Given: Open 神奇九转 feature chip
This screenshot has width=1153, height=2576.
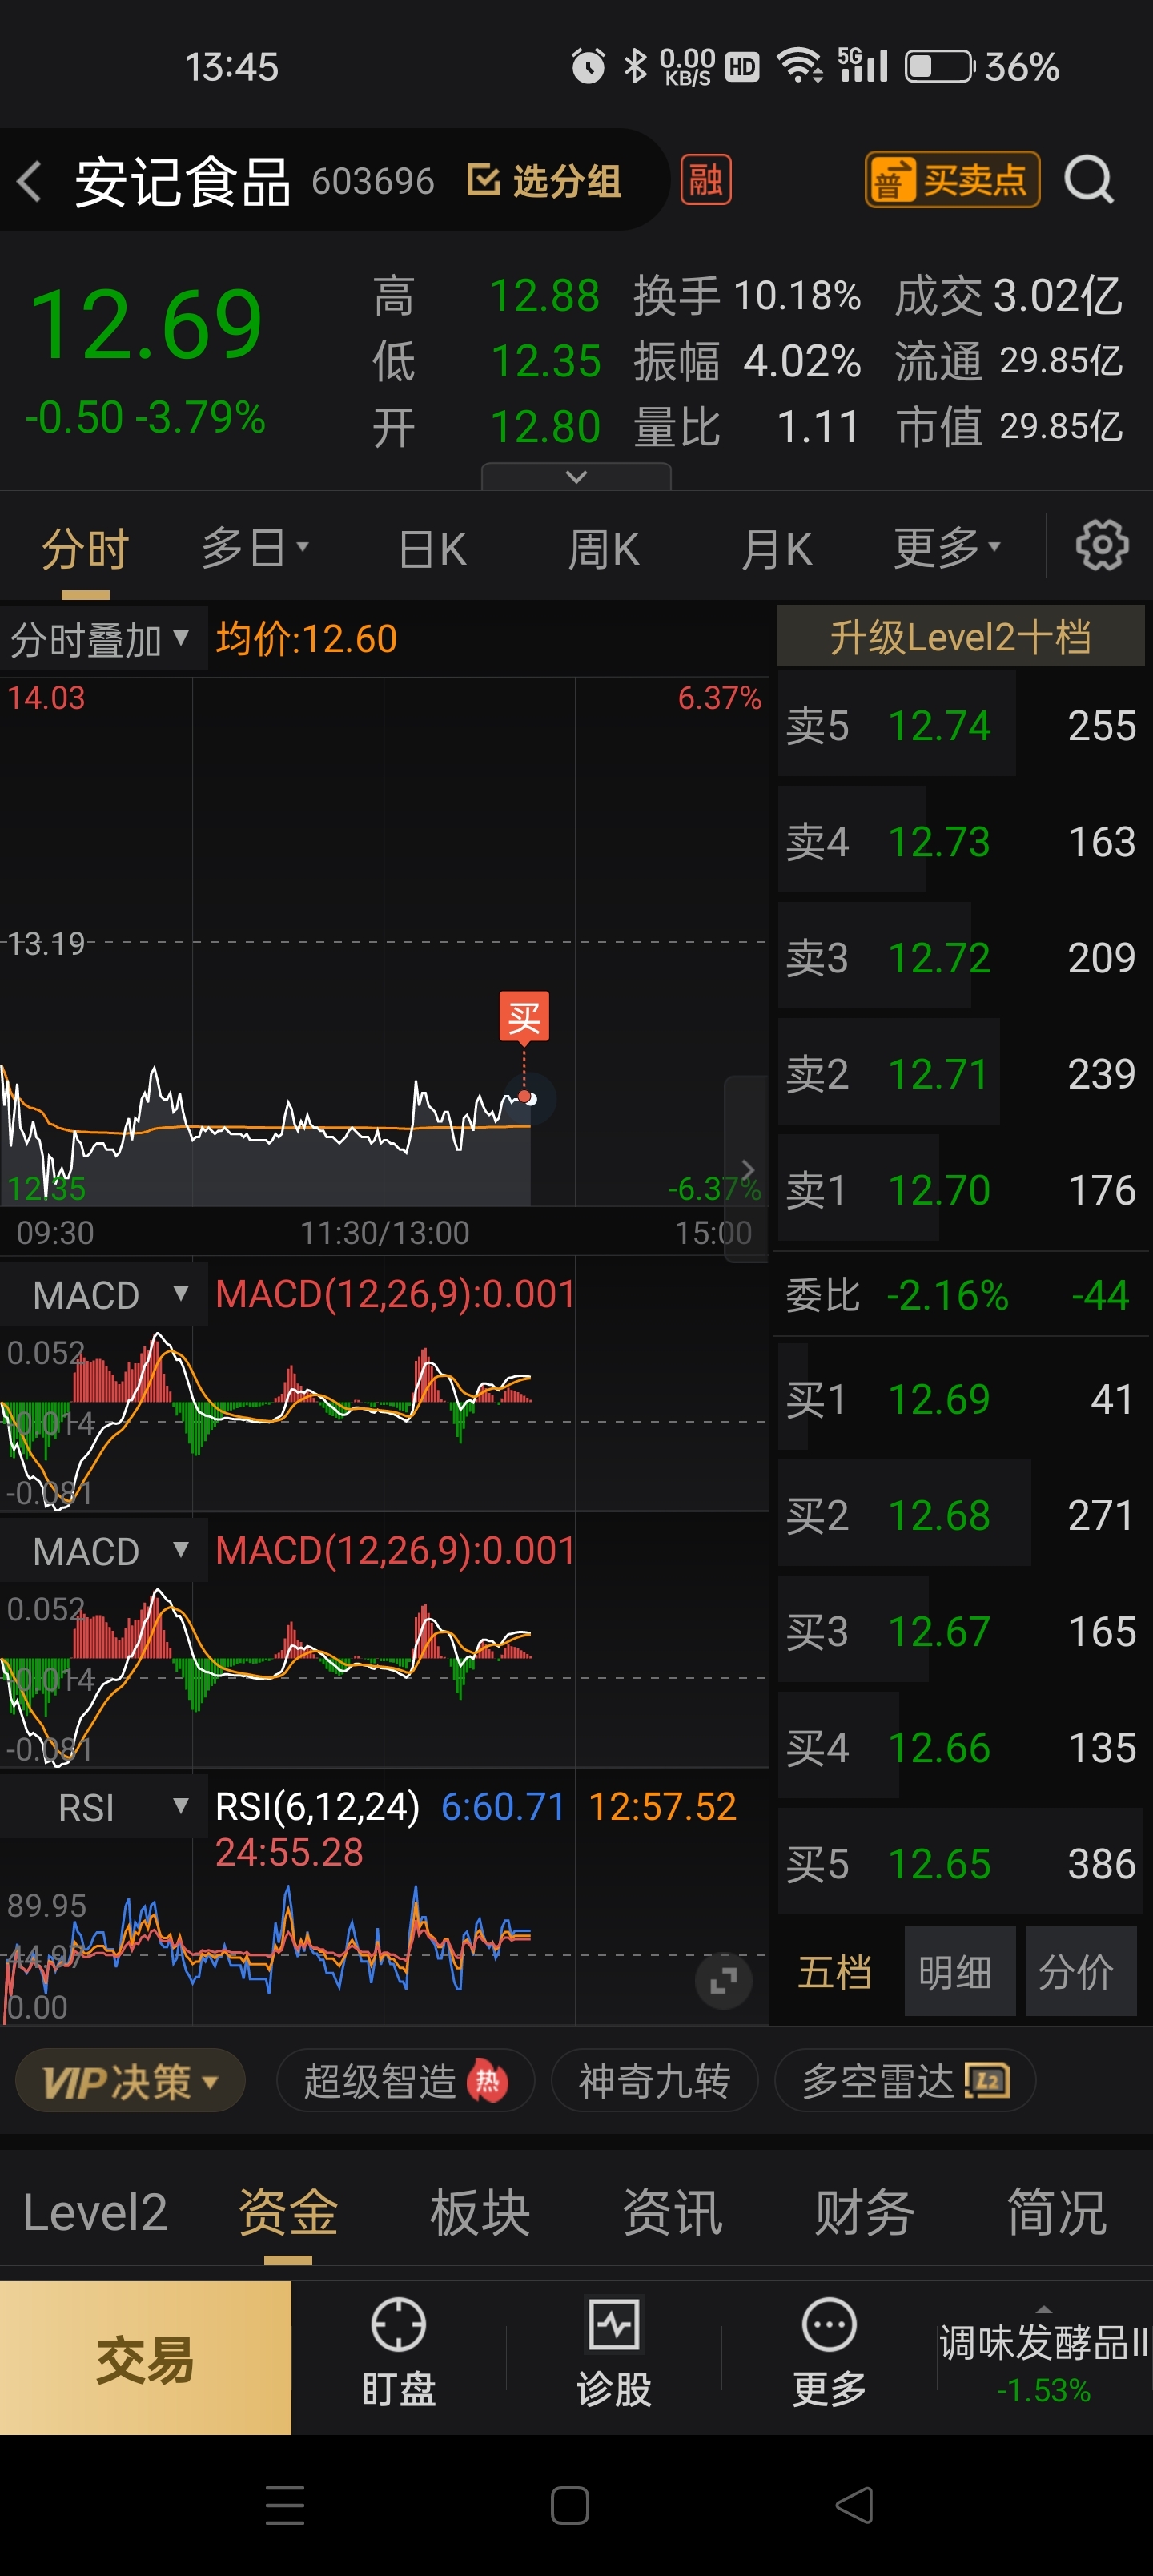Looking at the screenshot, I should pos(654,2080).
